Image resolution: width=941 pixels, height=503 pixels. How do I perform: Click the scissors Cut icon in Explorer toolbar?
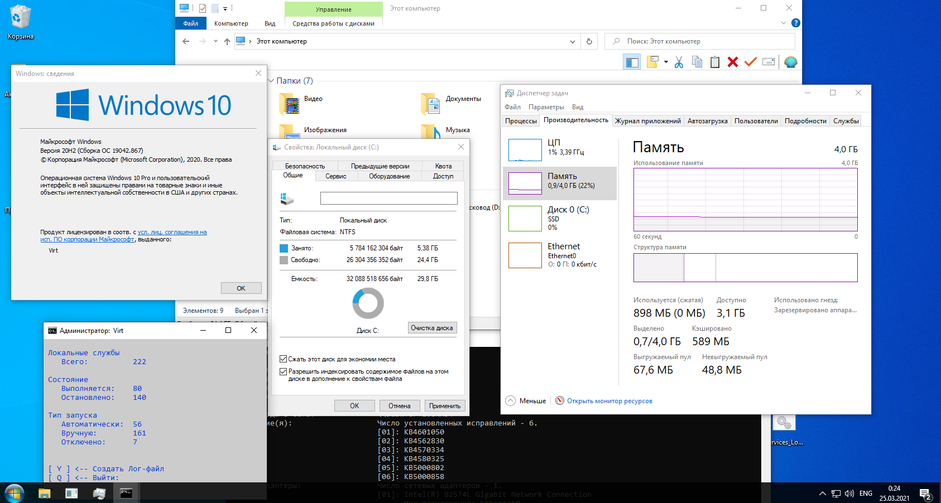(x=679, y=62)
